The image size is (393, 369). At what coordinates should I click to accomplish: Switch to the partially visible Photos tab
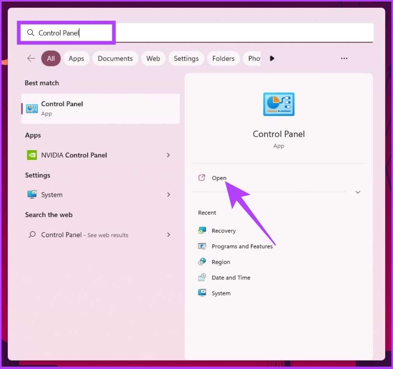tap(252, 58)
